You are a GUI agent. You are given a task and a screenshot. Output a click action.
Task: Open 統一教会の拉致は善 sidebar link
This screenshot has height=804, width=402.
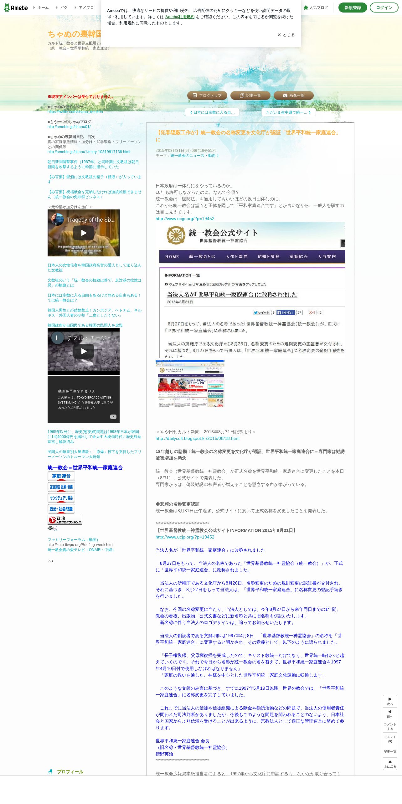click(x=94, y=283)
